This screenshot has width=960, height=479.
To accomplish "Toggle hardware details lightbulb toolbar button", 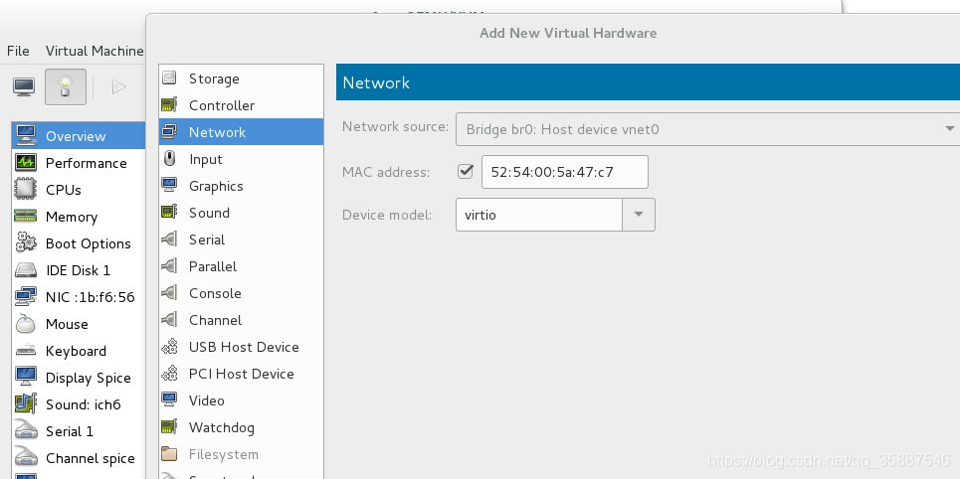I will pos(66,86).
